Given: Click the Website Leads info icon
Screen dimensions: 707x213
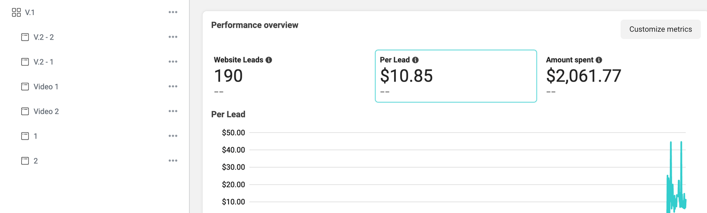Looking at the screenshot, I should (269, 60).
